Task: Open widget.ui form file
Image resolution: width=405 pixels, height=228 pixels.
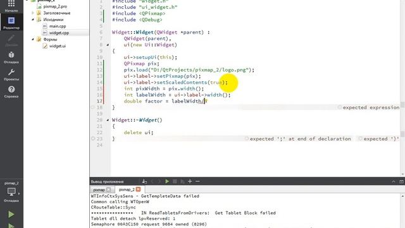Action: (58, 46)
